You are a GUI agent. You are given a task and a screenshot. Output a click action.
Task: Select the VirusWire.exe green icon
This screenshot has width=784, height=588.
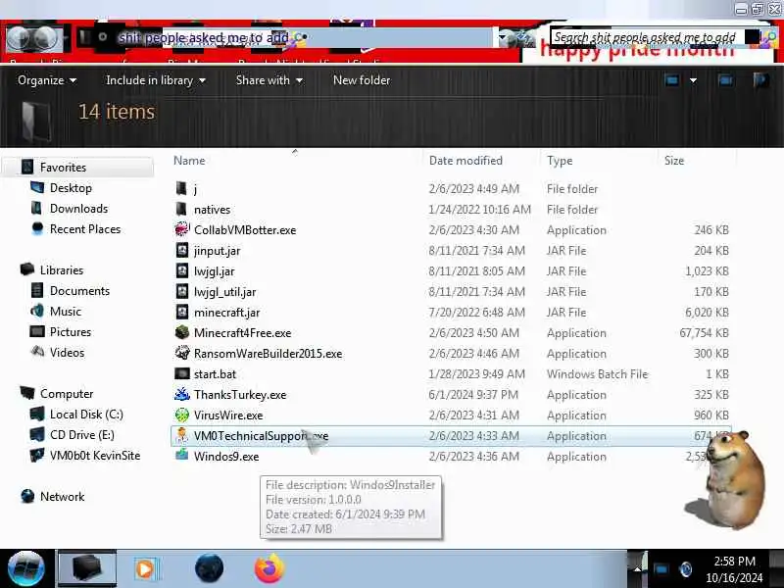pos(182,415)
